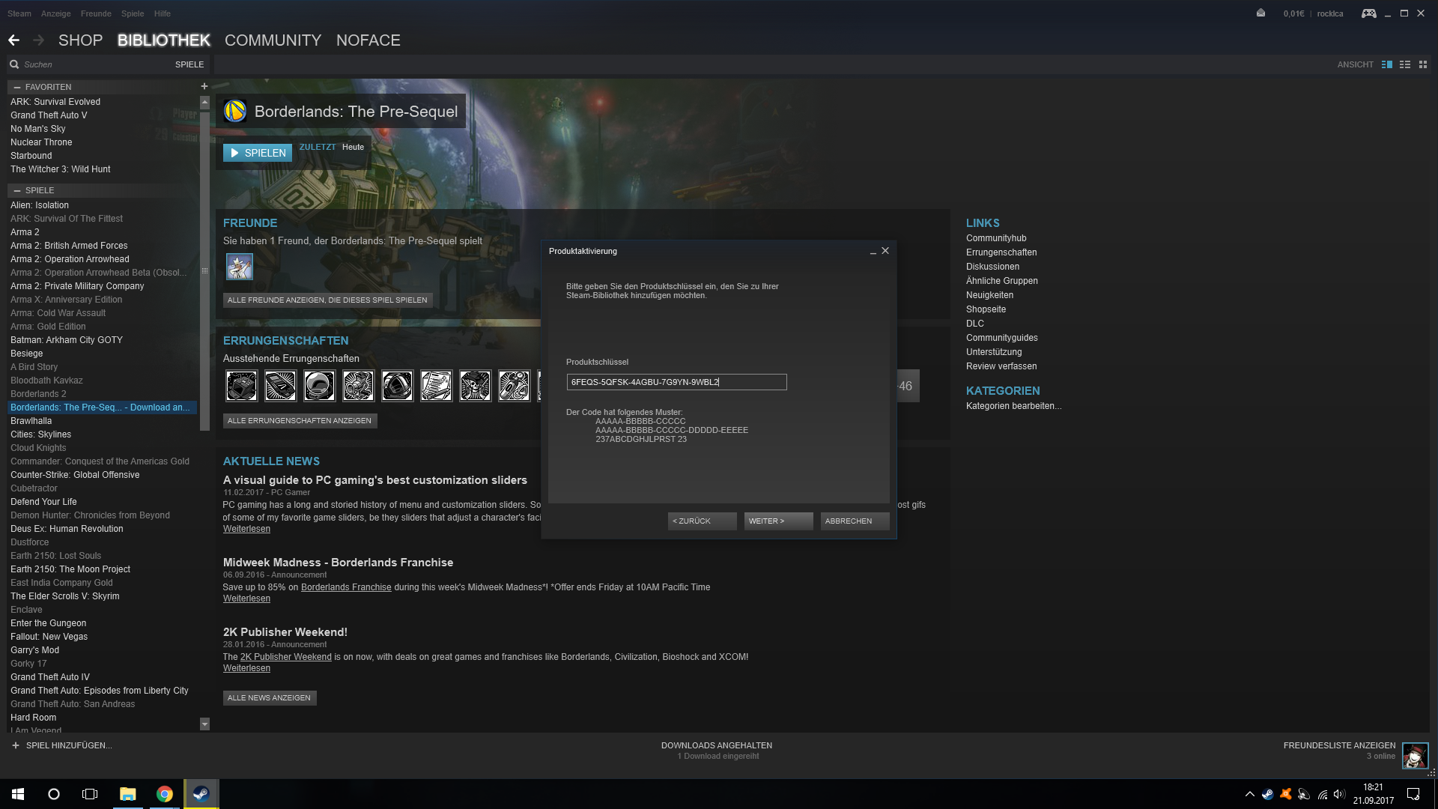Open Cortana search circle in taskbar
This screenshot has height=809, width=1438.
pyautogui.click(x=54, y=794)
